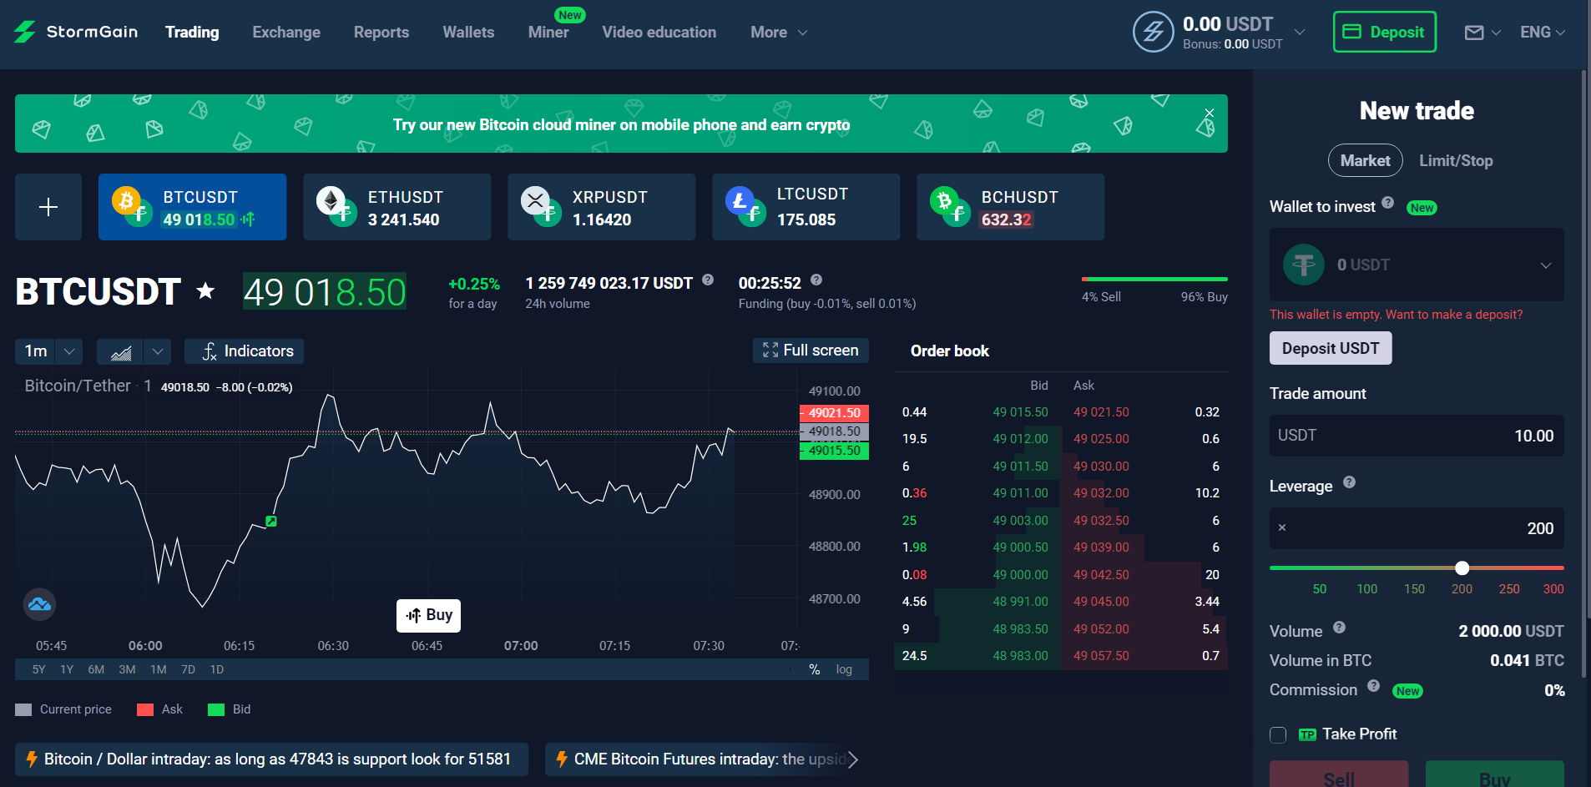Toggle Ask legend swatch

point(145,710)
